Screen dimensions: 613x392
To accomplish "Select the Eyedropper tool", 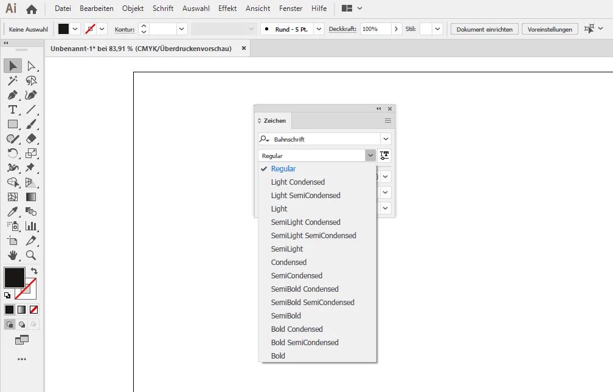I will (13, 211).
